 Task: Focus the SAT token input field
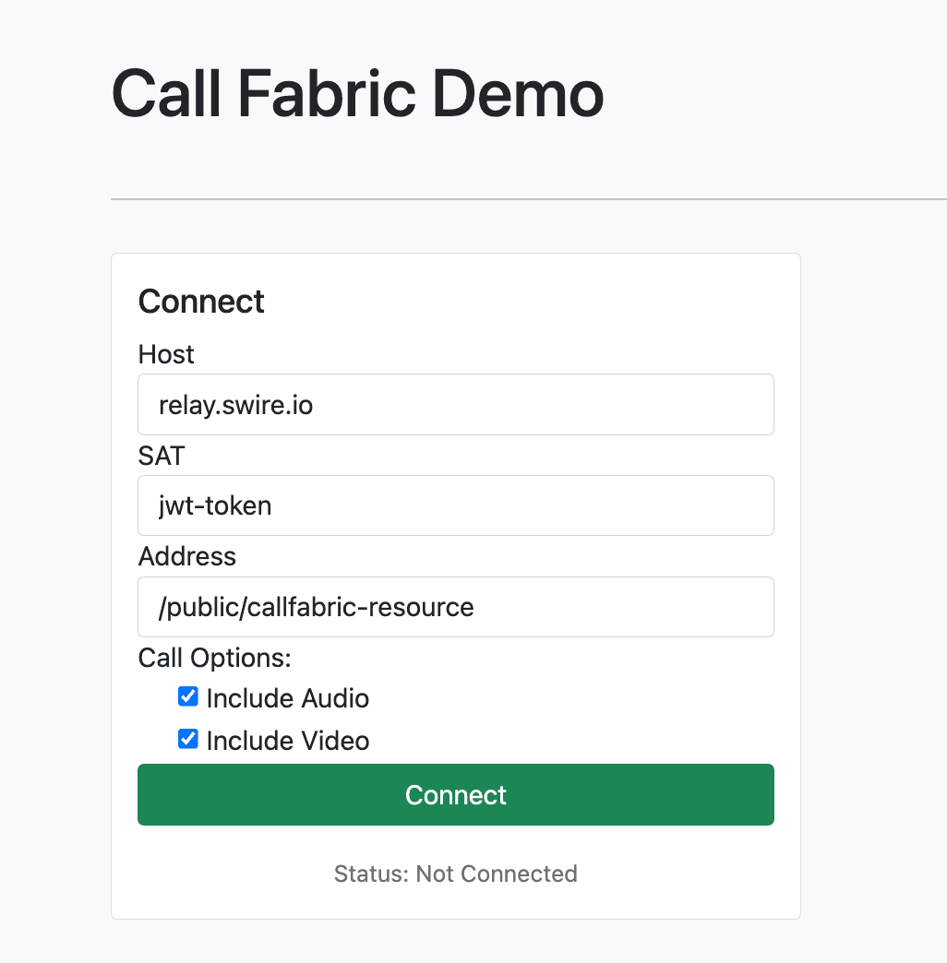click(x=455, y=505)
